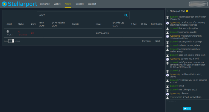209x112 pixels.
Task: Click the VOXT asset globe icon
Action: [8, 32]
